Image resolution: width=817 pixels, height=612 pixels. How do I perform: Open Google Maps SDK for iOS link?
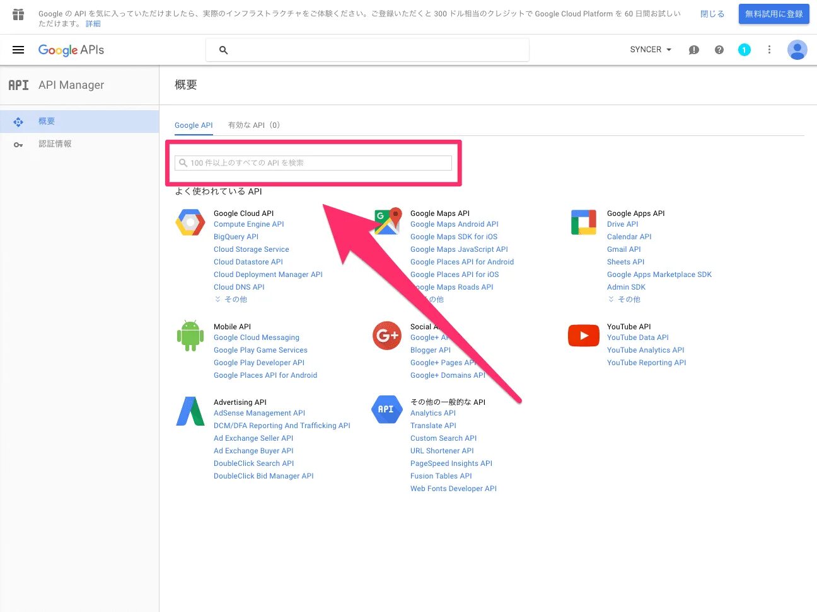point(454,237)
